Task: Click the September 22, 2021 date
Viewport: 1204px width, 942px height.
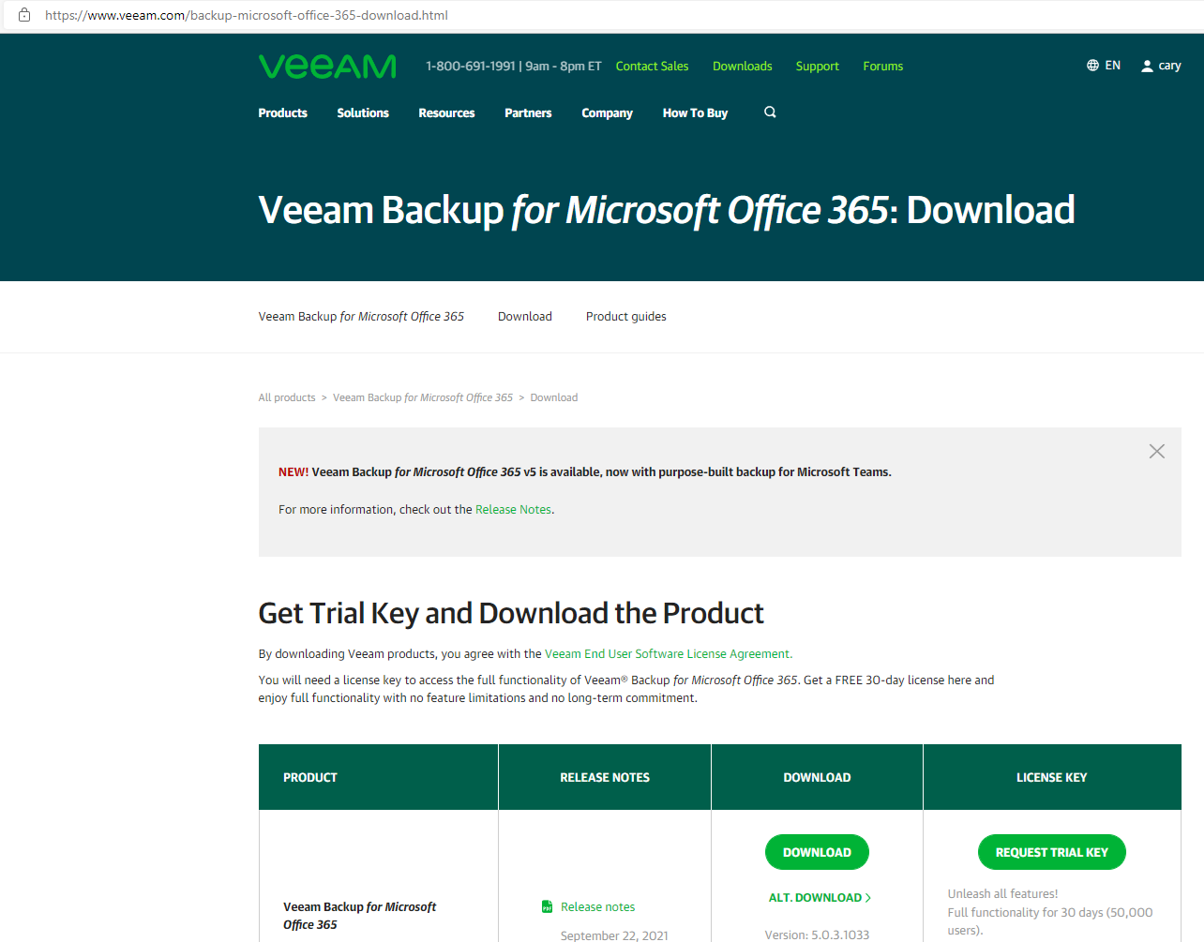Action: pos(614,935)
